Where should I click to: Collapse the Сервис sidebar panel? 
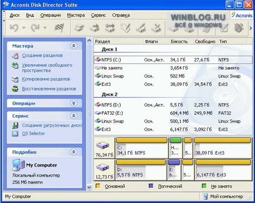coord(74,116)
